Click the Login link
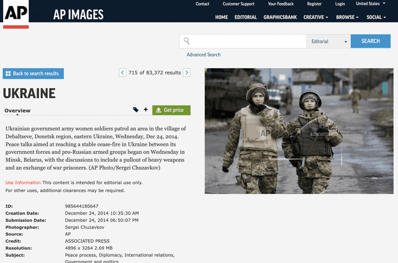 click(340, 4)
